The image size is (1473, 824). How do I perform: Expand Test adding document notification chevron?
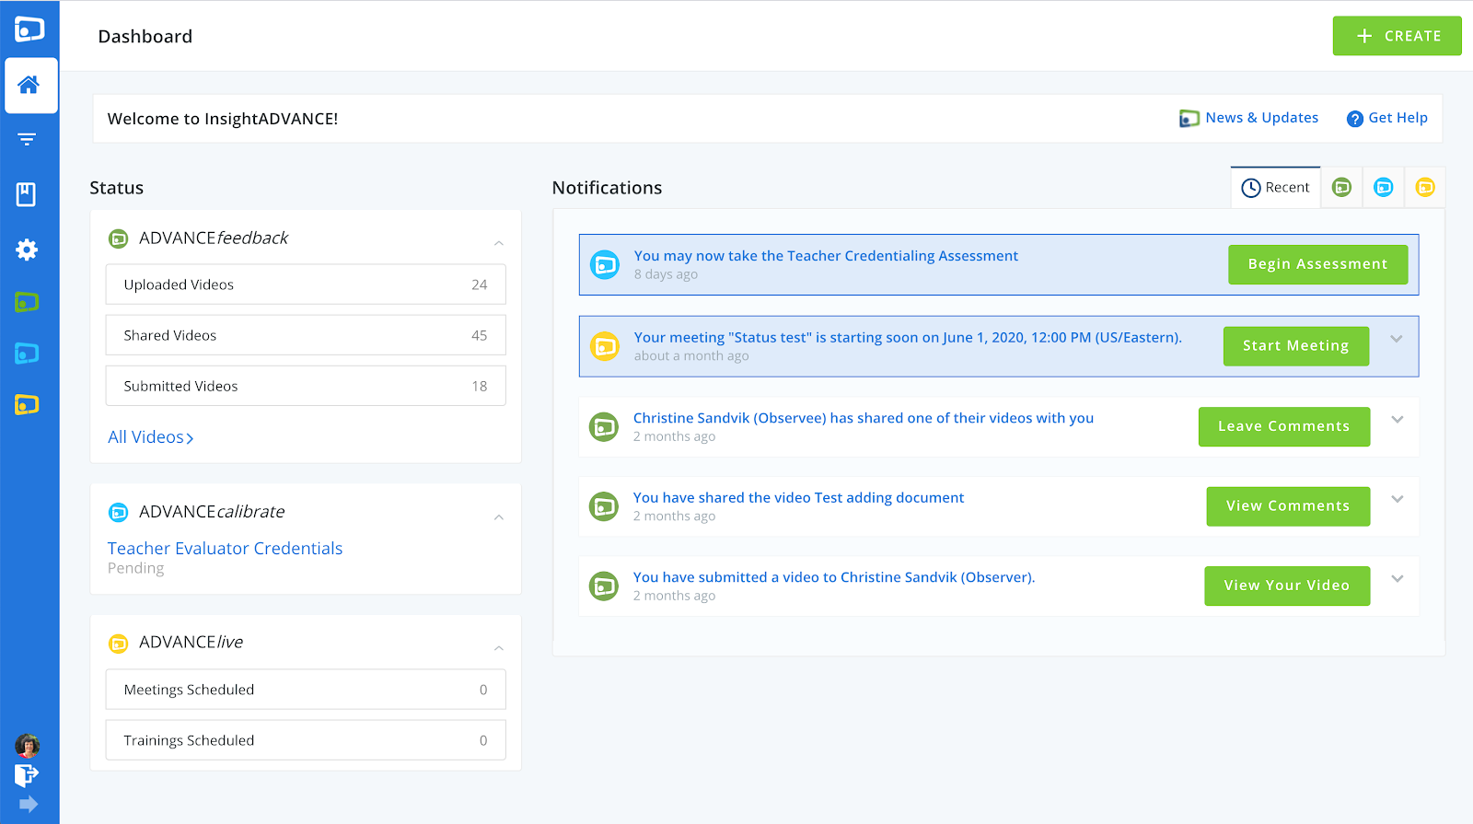(x=1398, y=499)
